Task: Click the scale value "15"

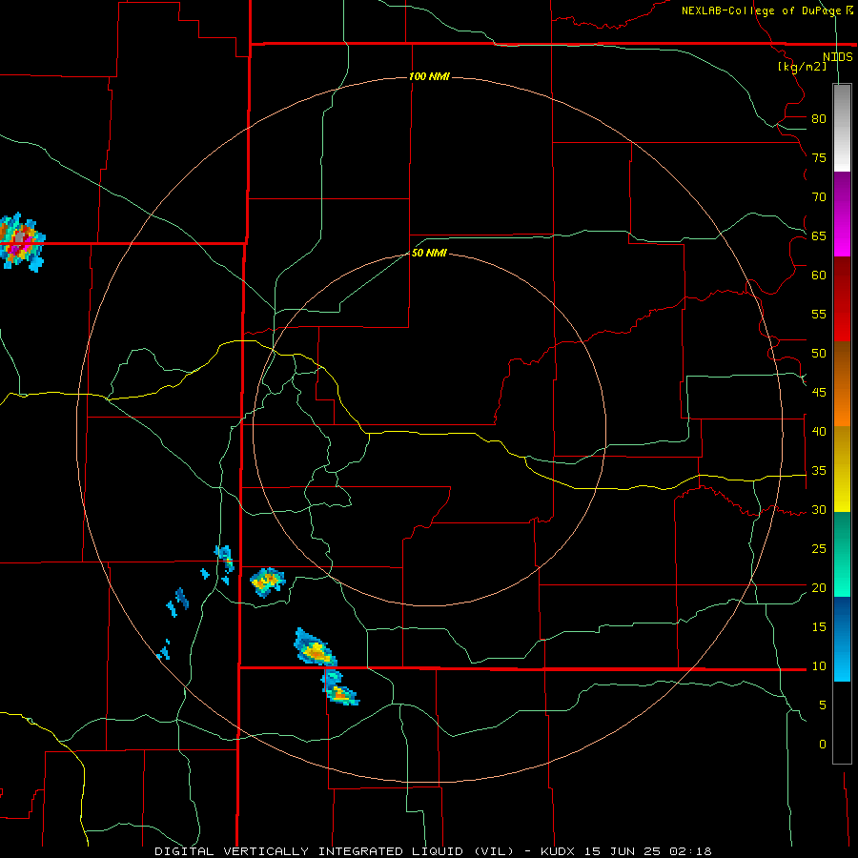Action: [819, 627]
